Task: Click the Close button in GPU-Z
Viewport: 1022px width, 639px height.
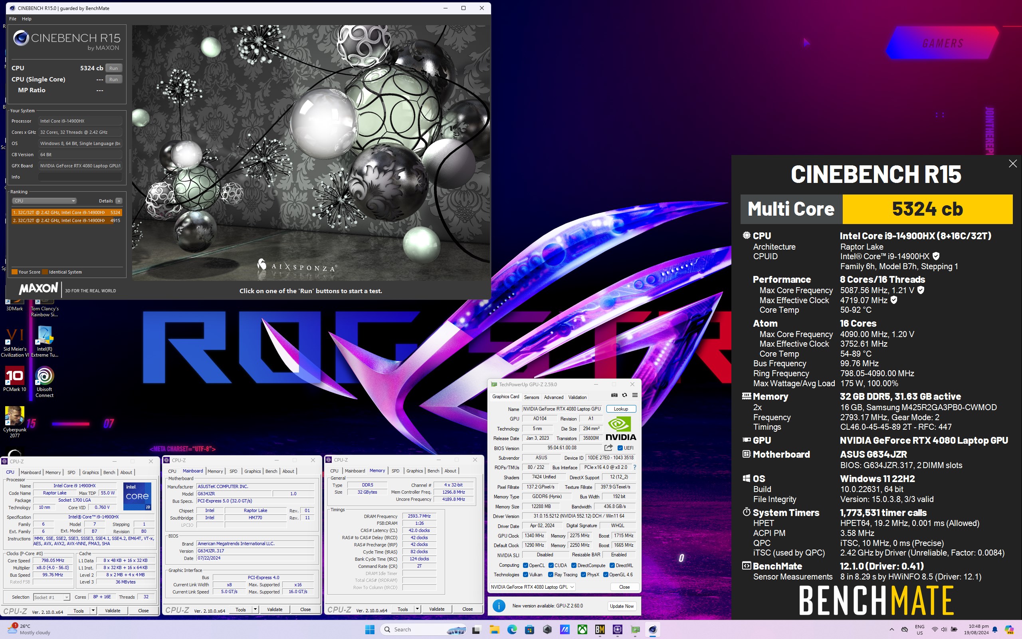Action: 624,587
